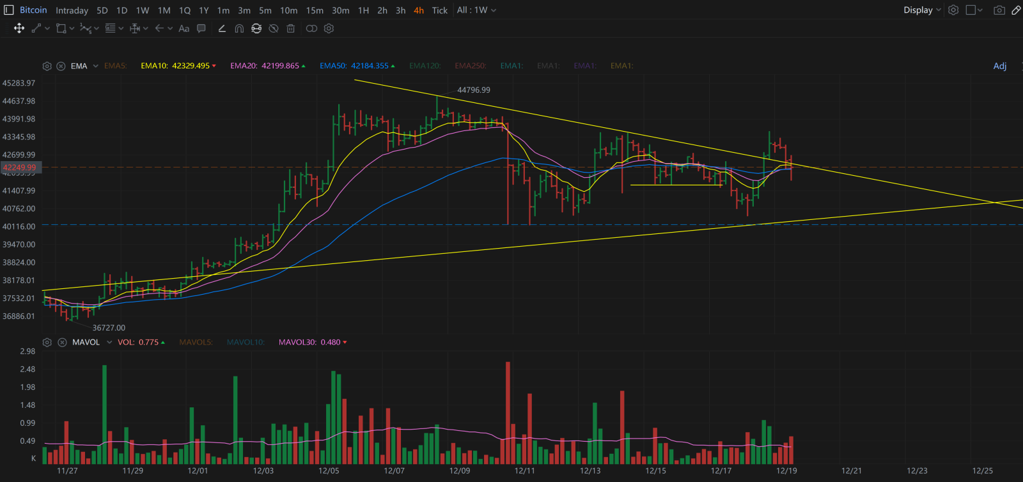Switch to 5D timeframe
Viewport: 1023px width, 482px height.
pos(102,10)
